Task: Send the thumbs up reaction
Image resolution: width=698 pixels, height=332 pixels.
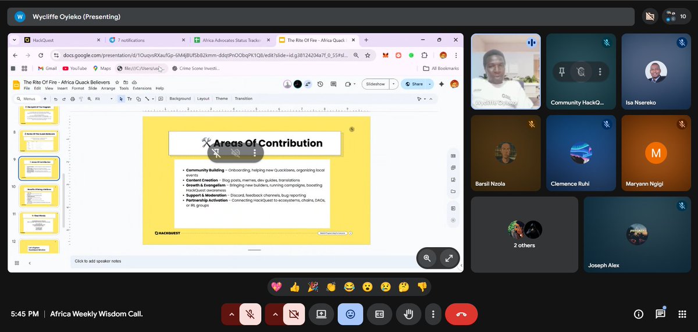Action: 294,287
